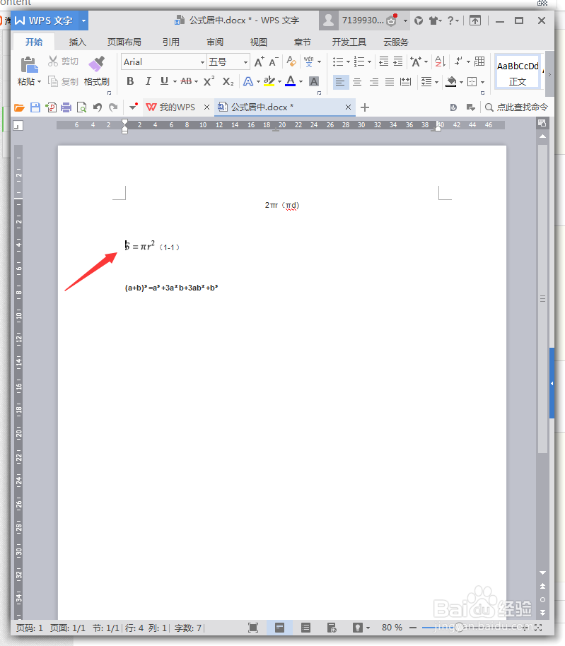
Task: Toggle underline formatting
Action: point(164,81)
